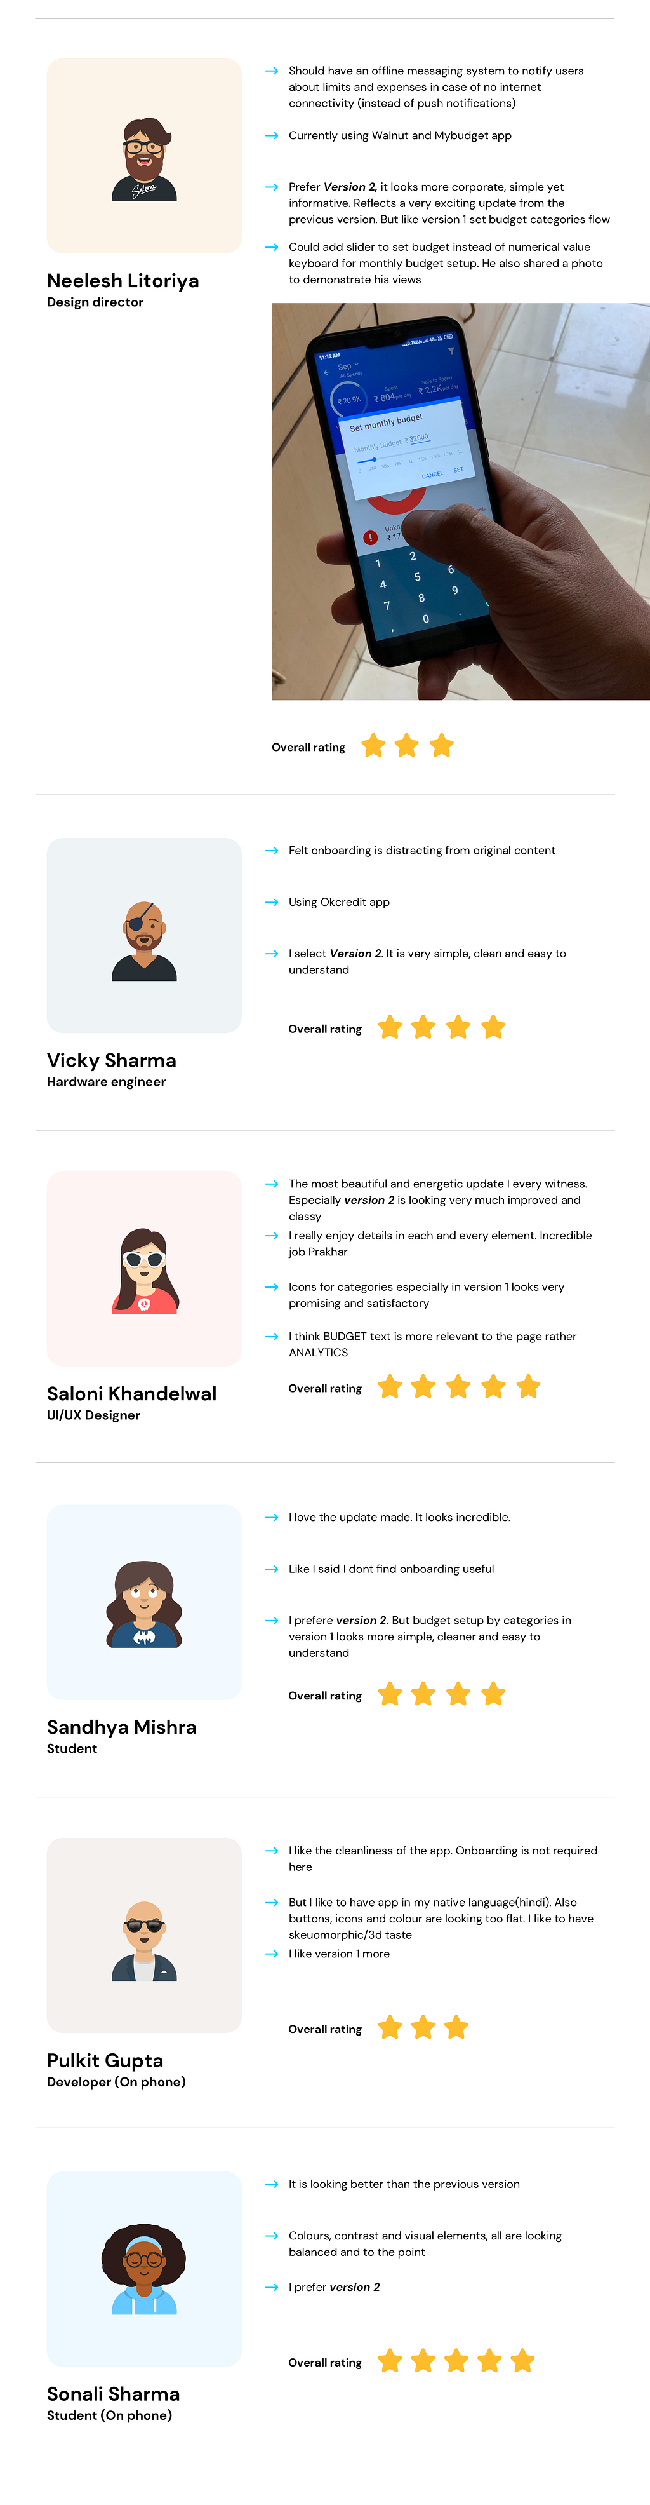The width and height of the screenshot is (650, 2505).
Task: Click the monthly budget slider handle
Action: 374,459
